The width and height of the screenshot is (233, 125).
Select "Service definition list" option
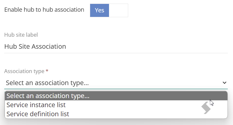(116, 114)
